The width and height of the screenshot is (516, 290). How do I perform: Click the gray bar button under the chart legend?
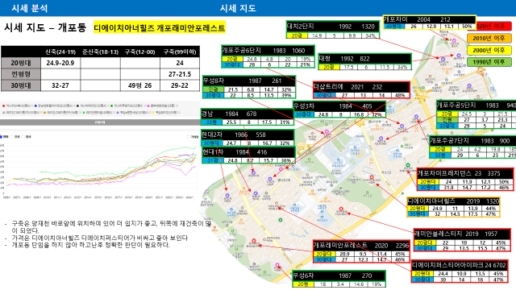tap(100, 122)
